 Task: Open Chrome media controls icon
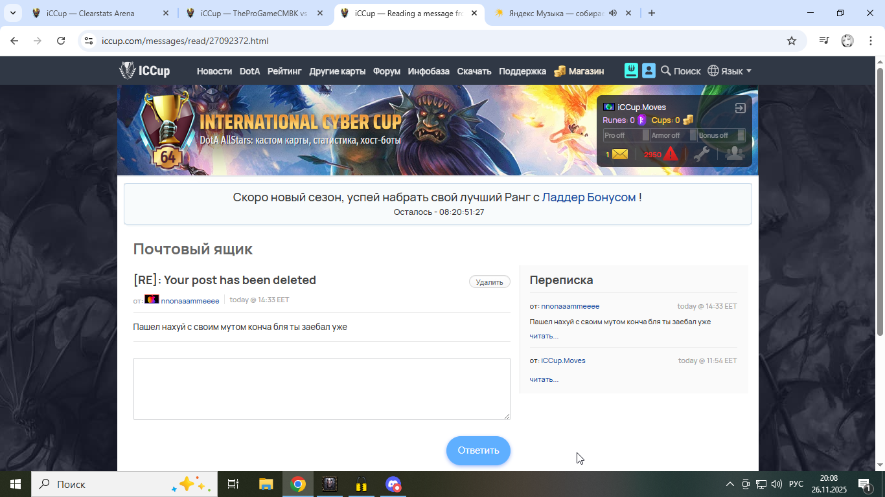click(824, 41)
